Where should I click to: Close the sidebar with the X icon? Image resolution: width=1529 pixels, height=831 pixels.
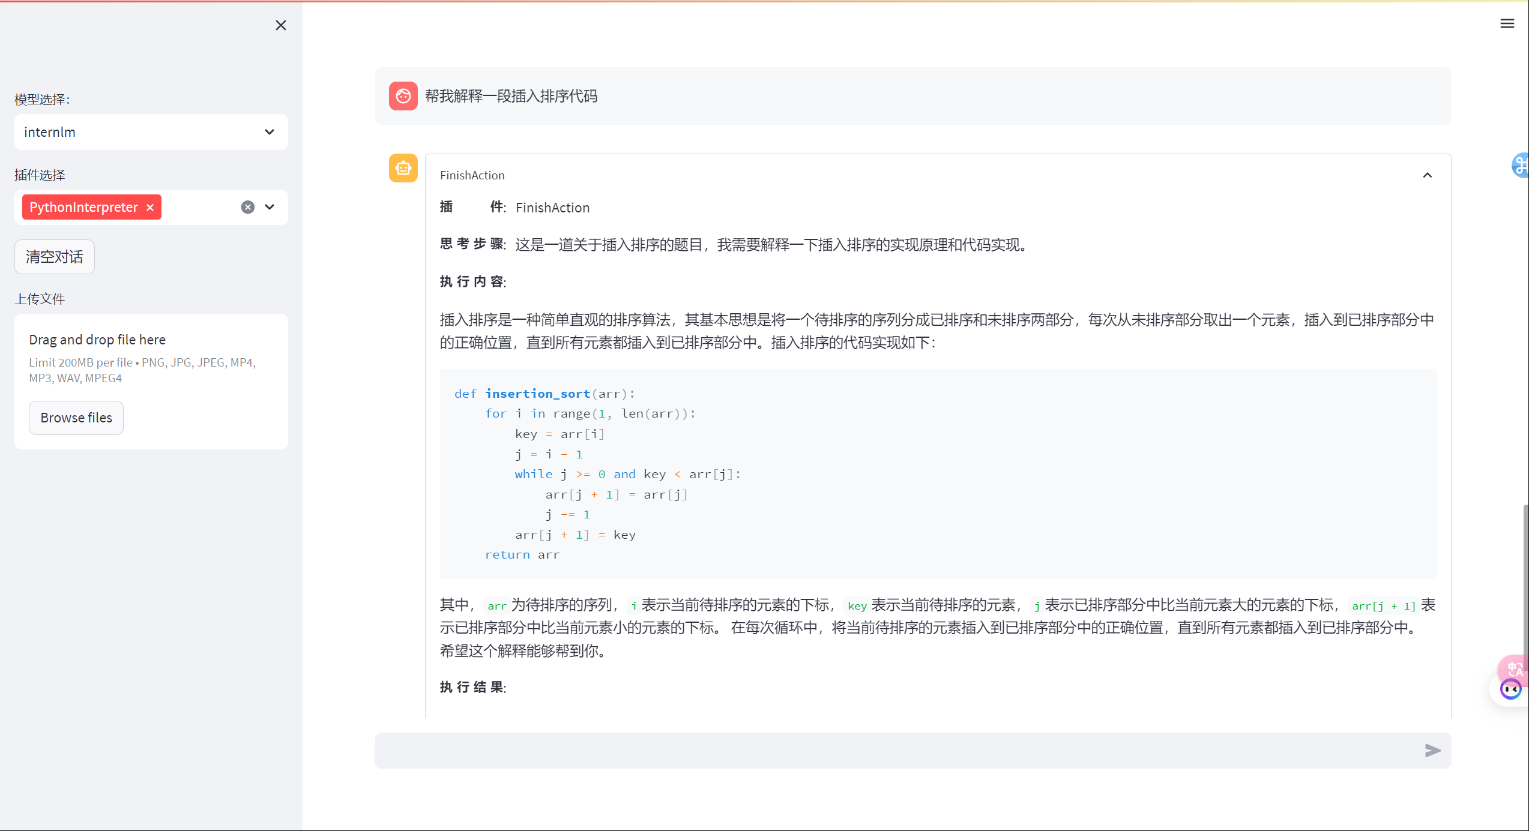click(280, 25)
